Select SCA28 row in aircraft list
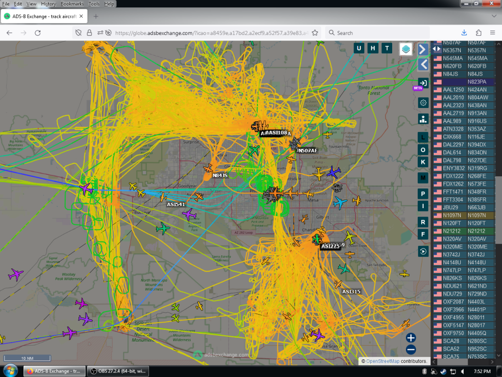 [x=463, y=341]
